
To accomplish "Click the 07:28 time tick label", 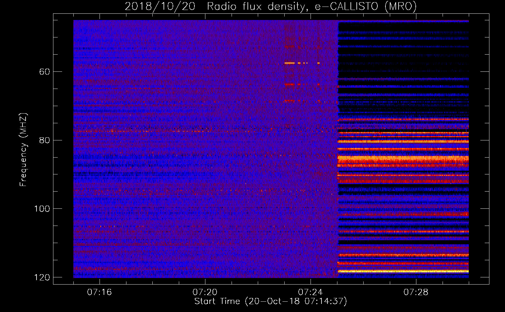I will point(416,292).
